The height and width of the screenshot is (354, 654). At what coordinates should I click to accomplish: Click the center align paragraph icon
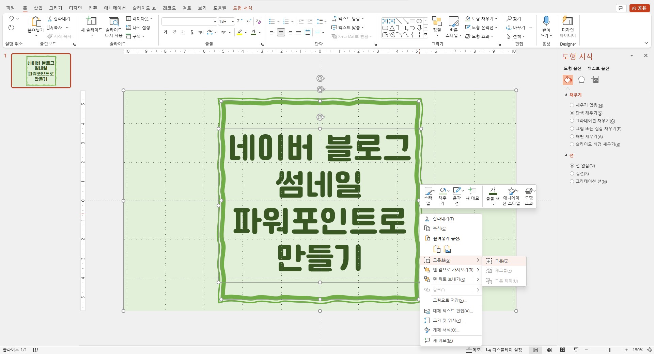click(281, 32)
